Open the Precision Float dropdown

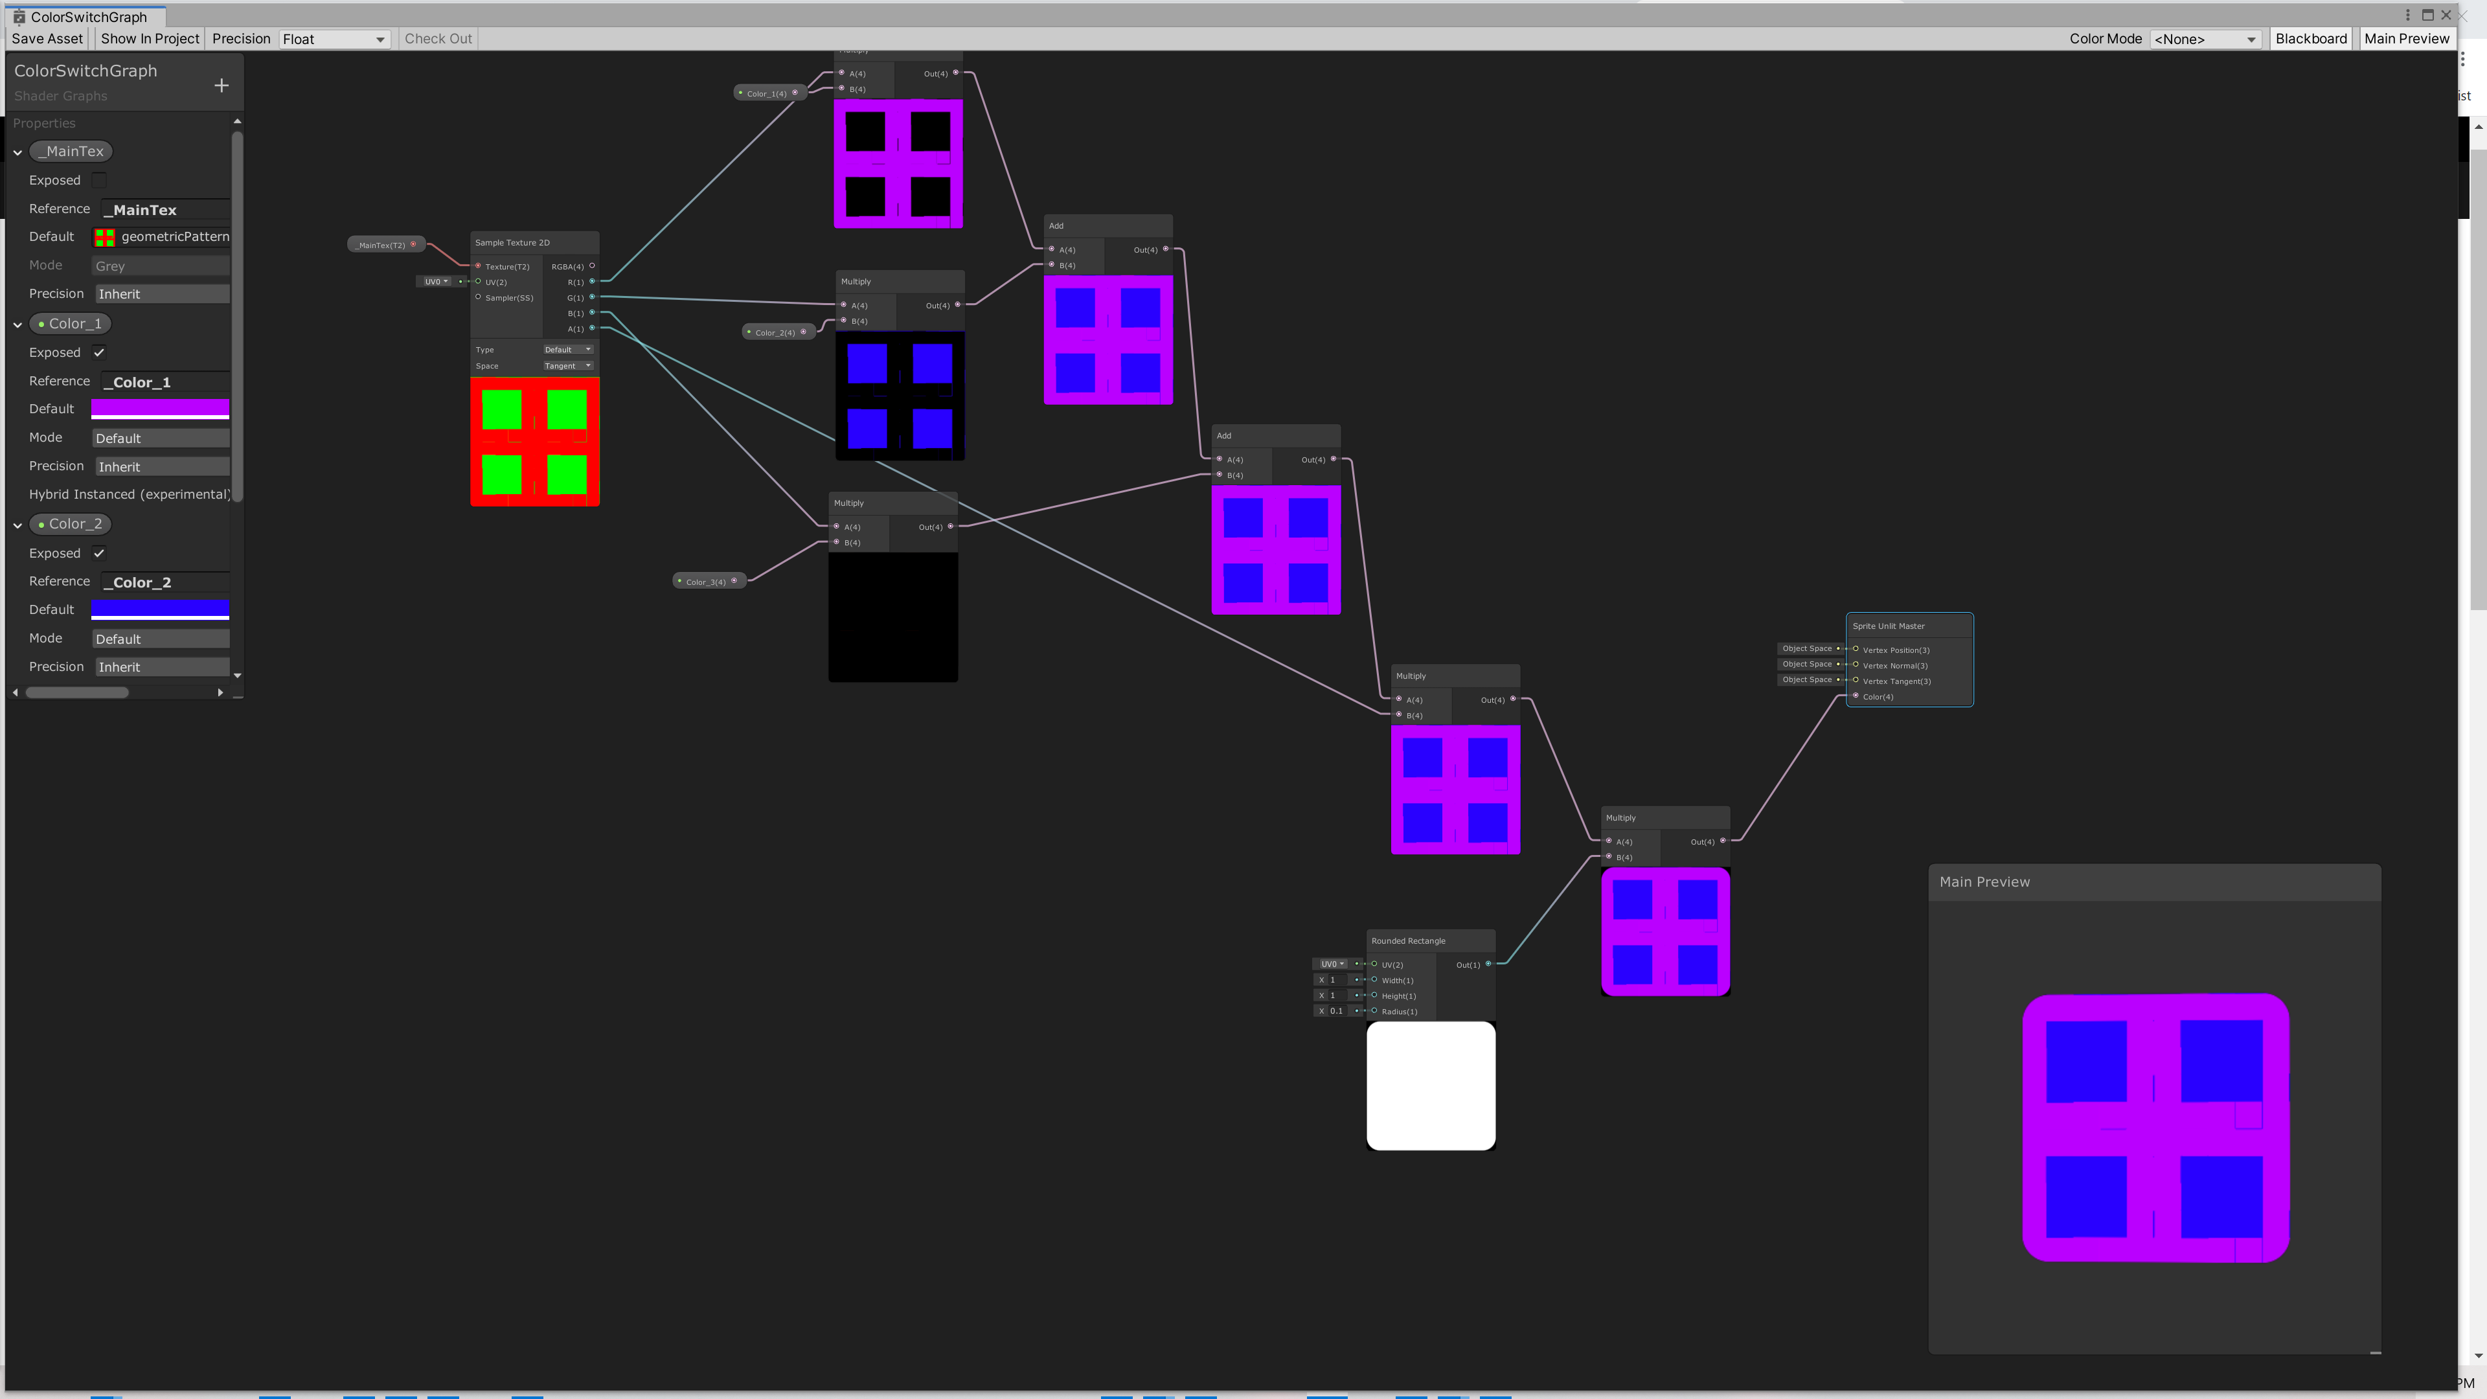pos(334,40)
